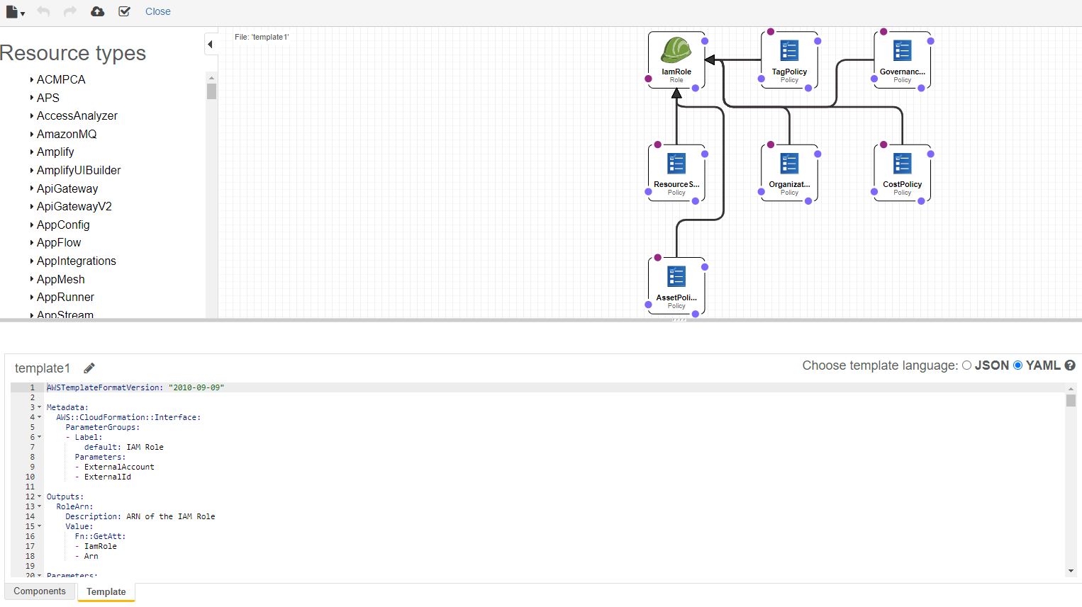
Task: Choose YAML as template language
Action: point(1018,365)
